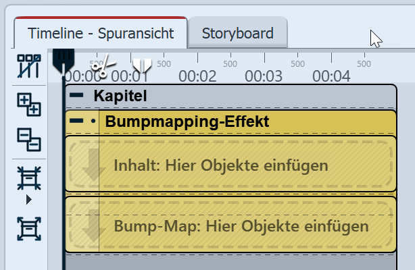This screenshot has height=270, width=415.
Task: Select the Timeline - Spuransicht tab
Action: click(99, 32)
